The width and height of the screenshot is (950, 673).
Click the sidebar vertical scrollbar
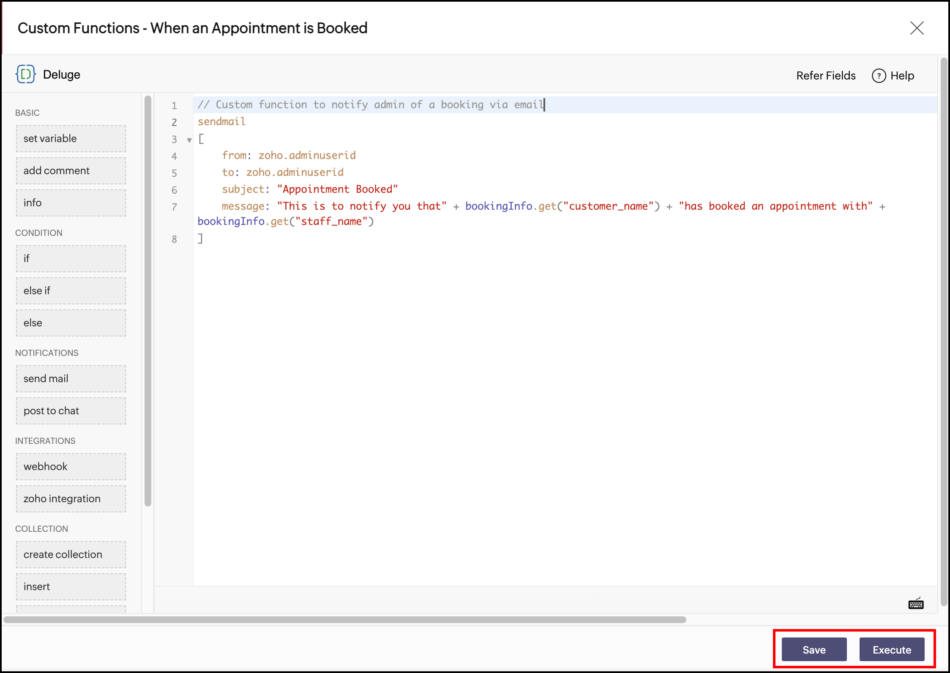pyautogui.click(x=147, y=300)
